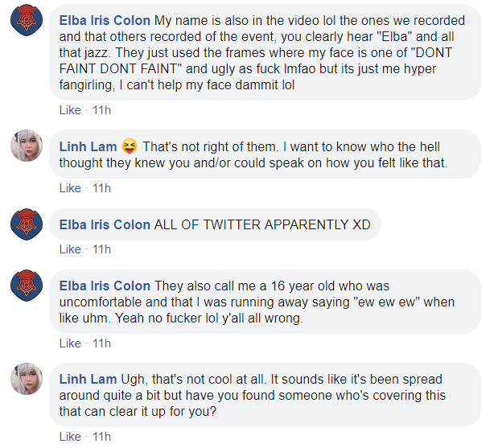
Task: Open Linh Lam's name before 'Ugh, that's not cool'
Action: [x=88, y=380]
